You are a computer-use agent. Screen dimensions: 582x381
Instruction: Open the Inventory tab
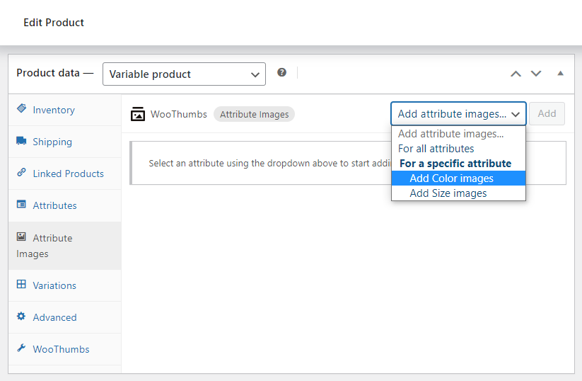64,110
